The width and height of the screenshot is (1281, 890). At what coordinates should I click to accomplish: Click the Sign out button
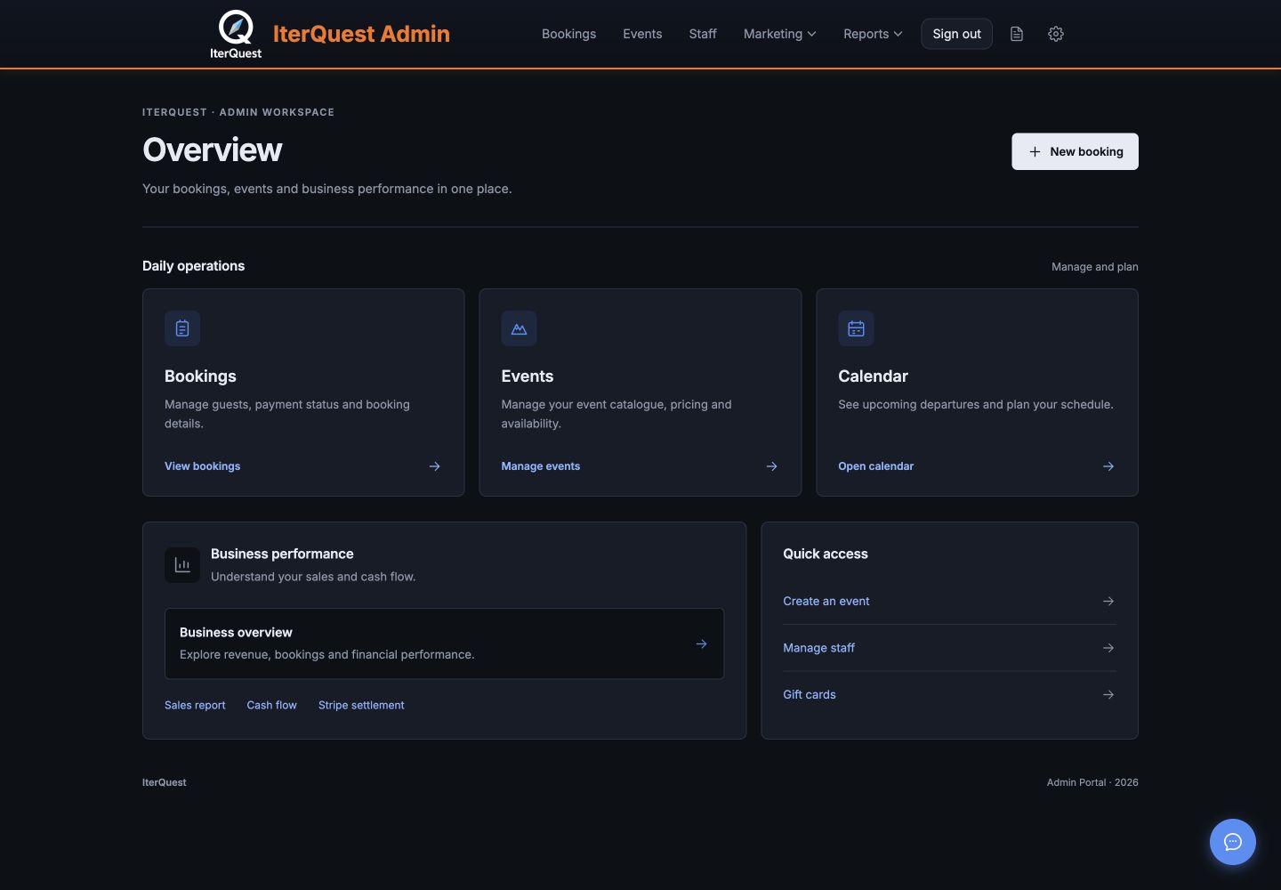(957, 34)
